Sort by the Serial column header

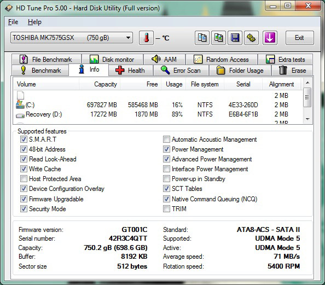click(x=243, y=84)
